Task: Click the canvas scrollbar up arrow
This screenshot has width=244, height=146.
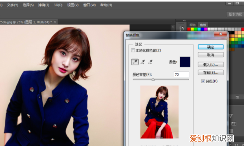Action: coord(173,27)
